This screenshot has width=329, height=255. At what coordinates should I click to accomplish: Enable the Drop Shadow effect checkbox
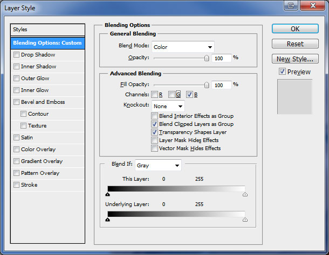(16, 55)
